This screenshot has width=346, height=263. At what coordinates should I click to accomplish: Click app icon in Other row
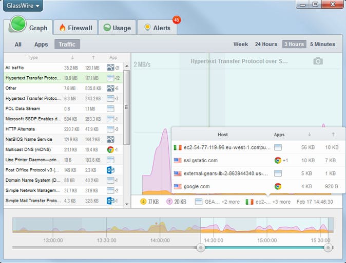point(110,88)
